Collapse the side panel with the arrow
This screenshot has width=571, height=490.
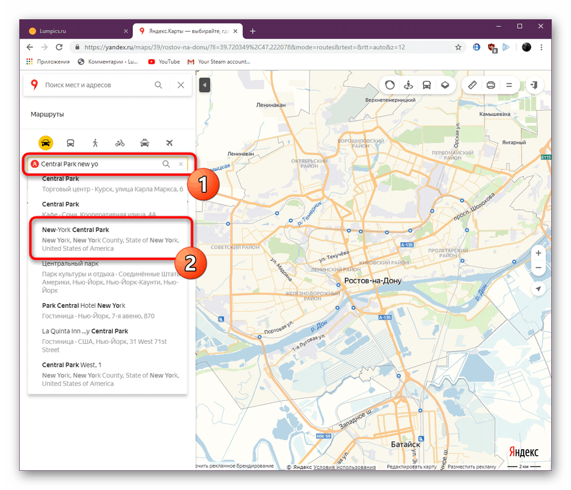coord(204,85)
